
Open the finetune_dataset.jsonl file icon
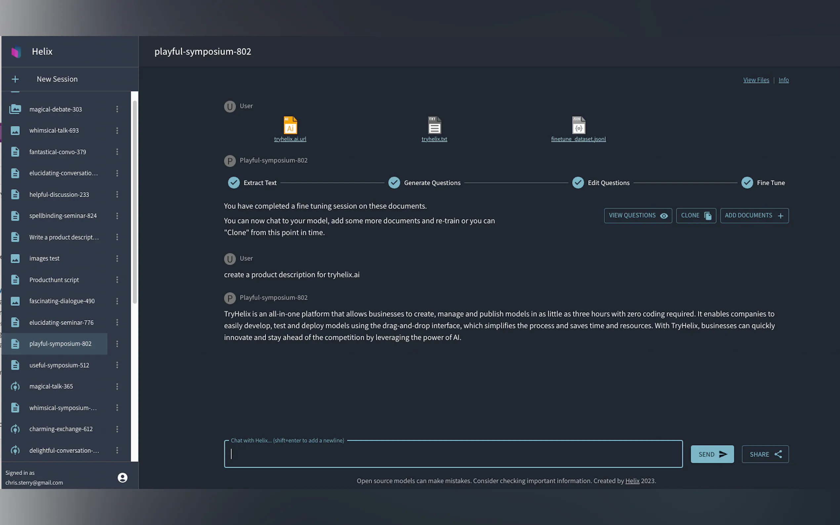click(578, 125)
